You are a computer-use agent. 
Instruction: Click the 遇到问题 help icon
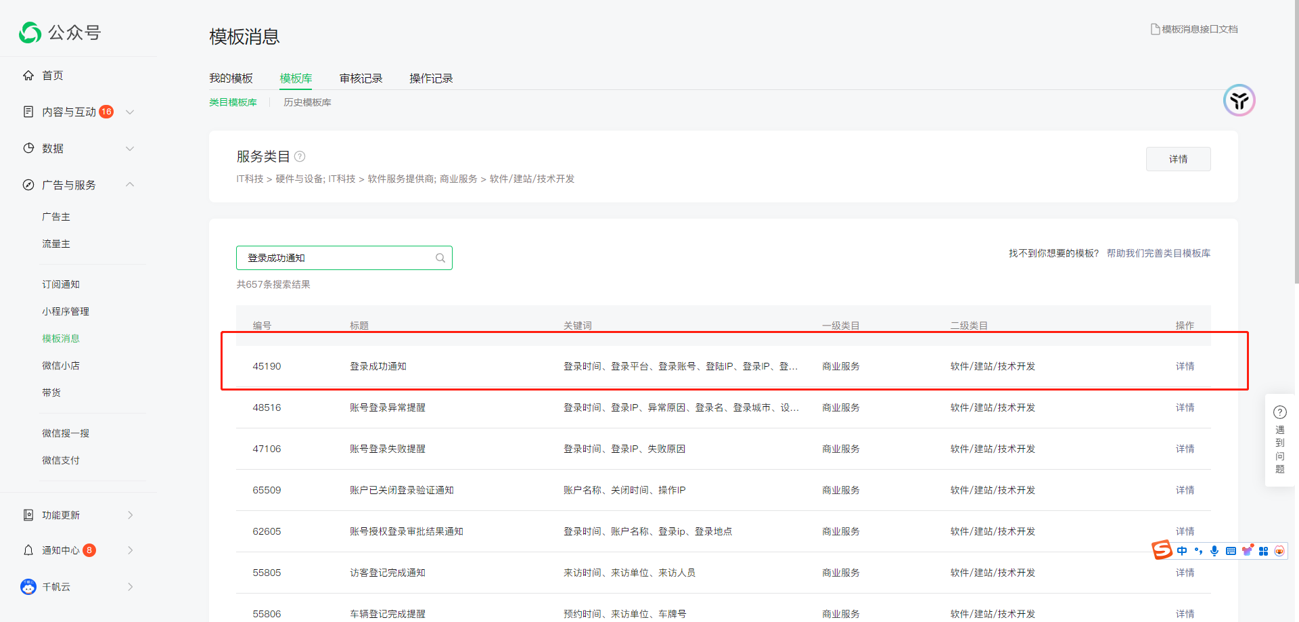[x=1280, y=412]
